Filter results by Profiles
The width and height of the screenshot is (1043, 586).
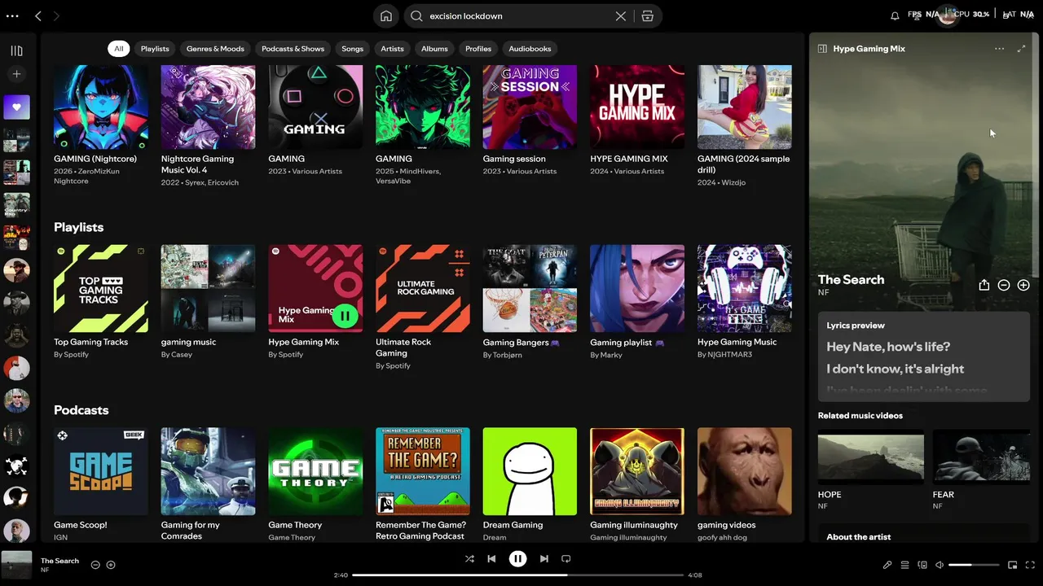coord(478,49)
